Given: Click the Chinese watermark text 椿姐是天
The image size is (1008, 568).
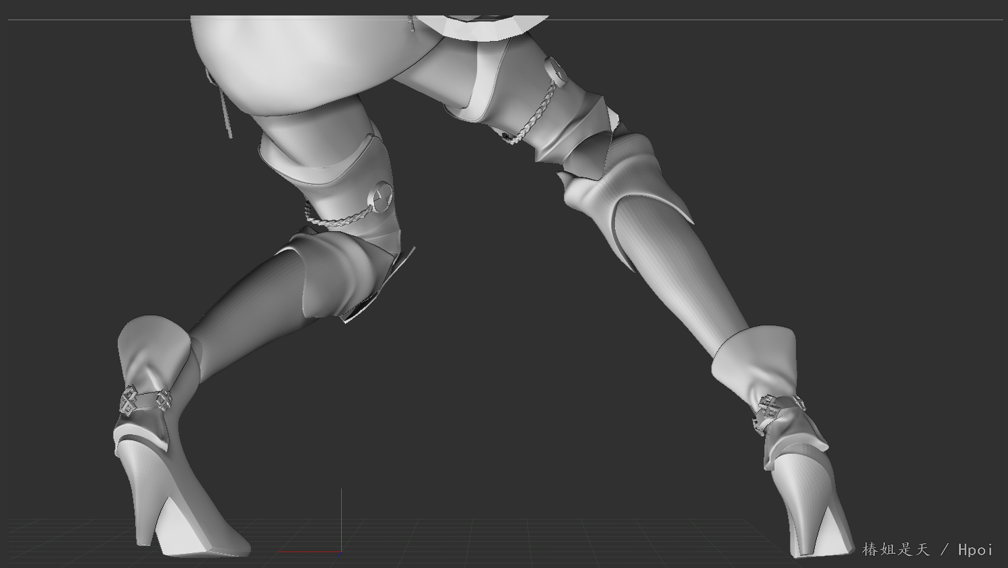Looking at the screenshot, I should [895, 549].
